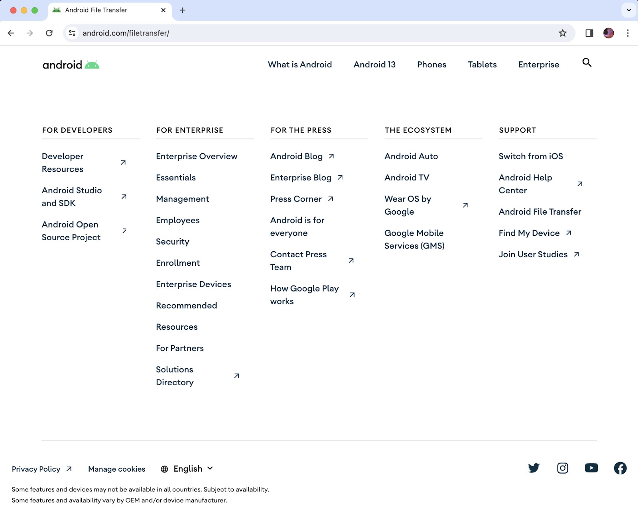Click the Twitter icon in footer
Viewport: 638px width, 513px height.
tap(534, 468)
